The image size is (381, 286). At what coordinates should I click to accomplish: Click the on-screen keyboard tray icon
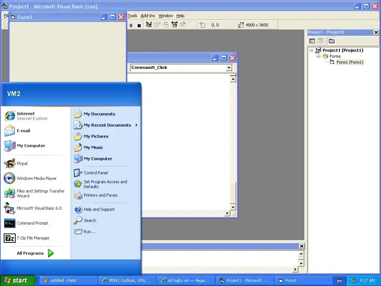[339, 281]
